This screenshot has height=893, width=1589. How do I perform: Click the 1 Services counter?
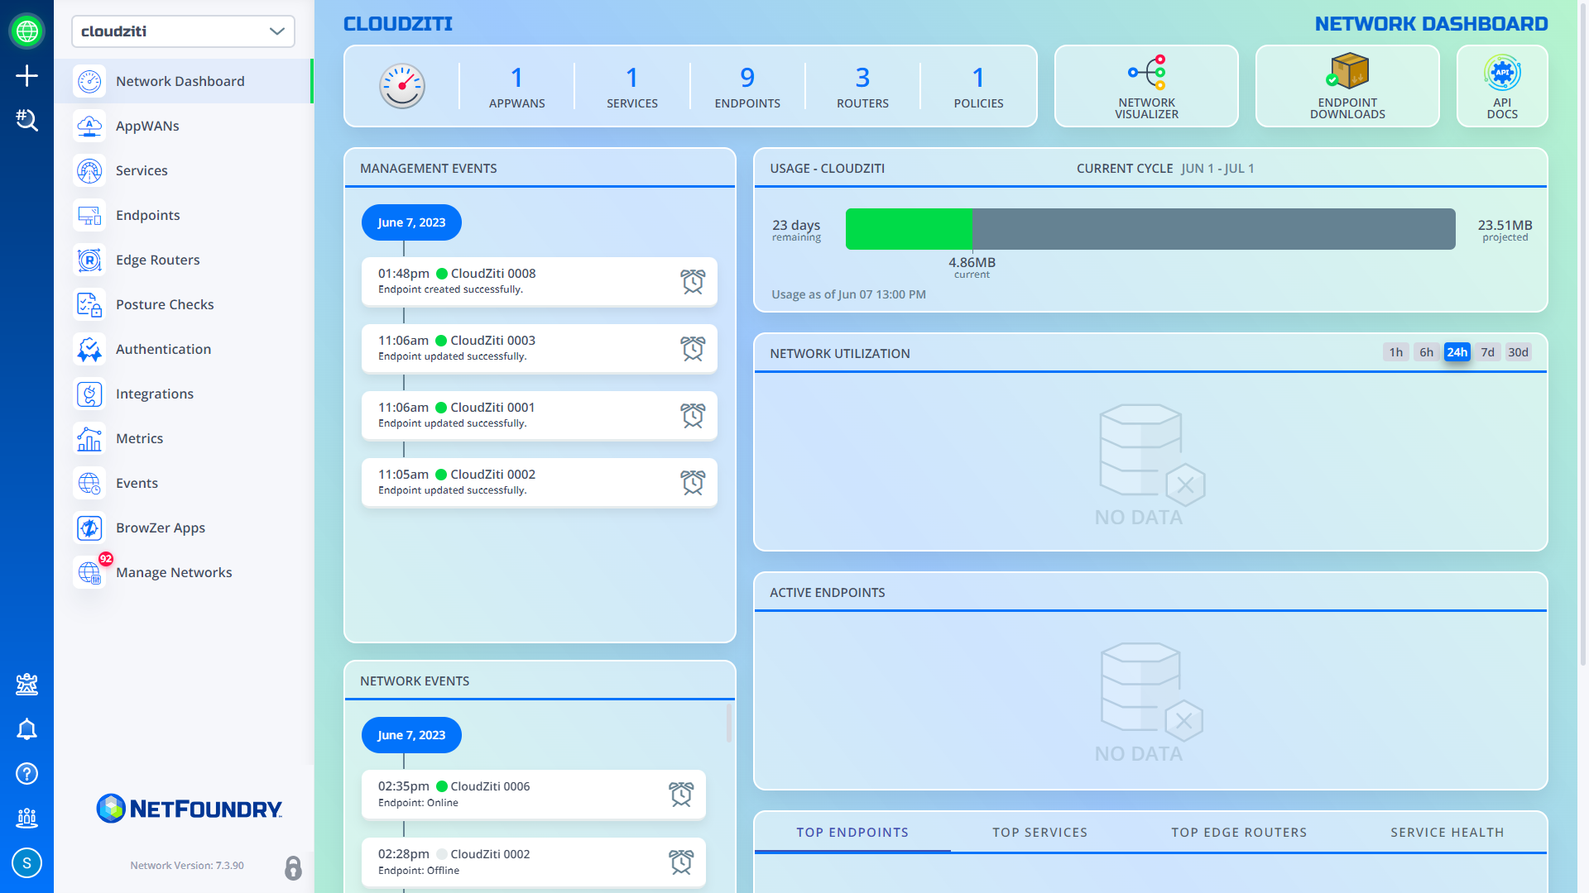coord(632,86)
